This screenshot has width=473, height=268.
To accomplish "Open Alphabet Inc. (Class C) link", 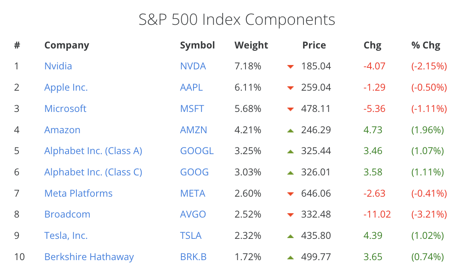I will click(93, 172).
